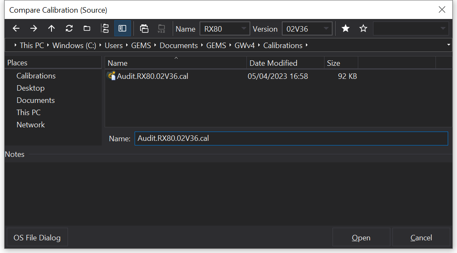The height and width of the screenshot is (253, 457).
Task: Open the Name dropdown showing RX80
Action: click(x=225, y=29)
